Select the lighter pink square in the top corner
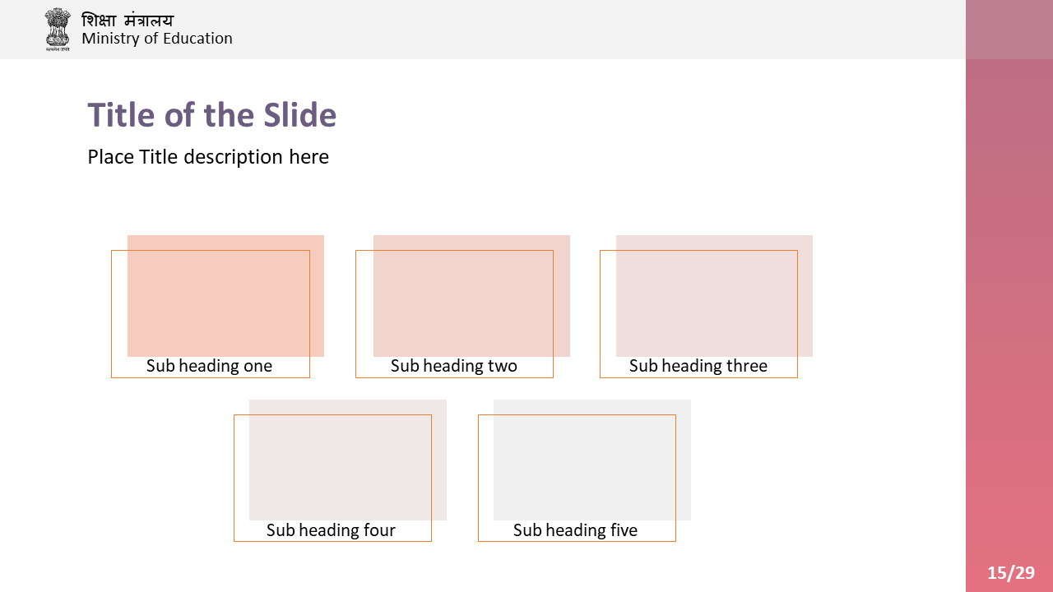 point(1009,30)
